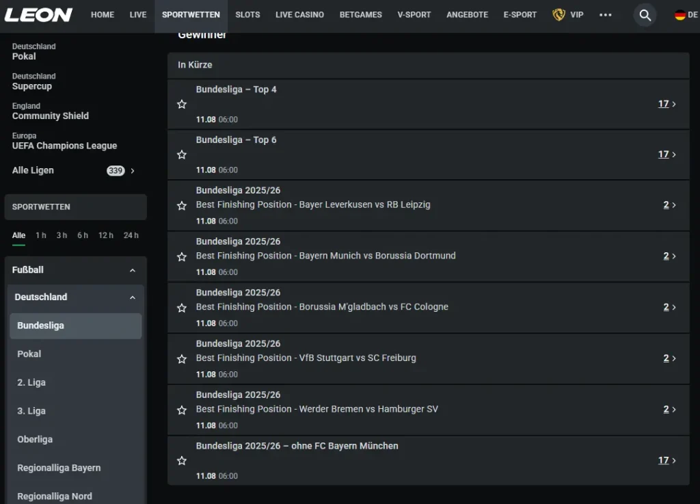Star Bayern Munich vs Borussia Dortmund bet

click(x=182, y=256)
